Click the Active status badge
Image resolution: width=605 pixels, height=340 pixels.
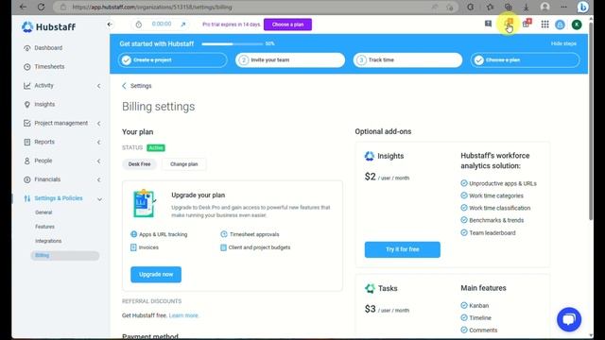click(156, 147)
